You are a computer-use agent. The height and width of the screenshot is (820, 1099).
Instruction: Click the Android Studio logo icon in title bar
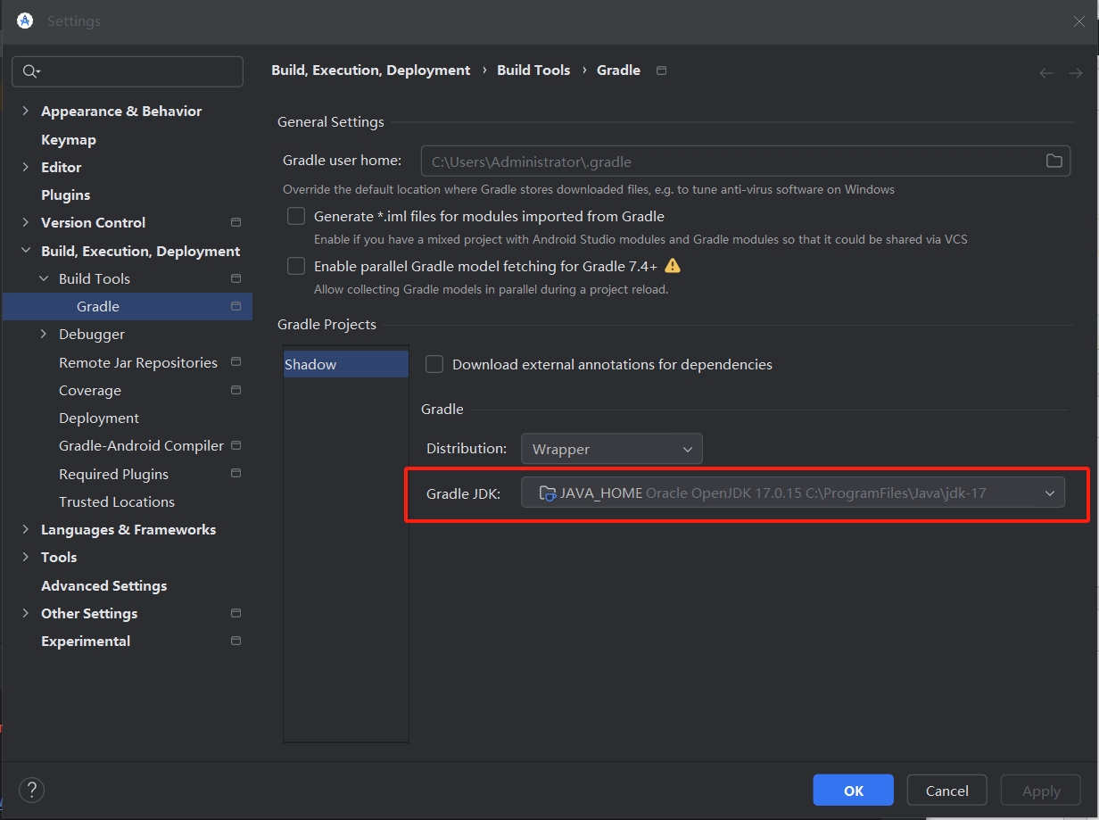click(25, 21)
